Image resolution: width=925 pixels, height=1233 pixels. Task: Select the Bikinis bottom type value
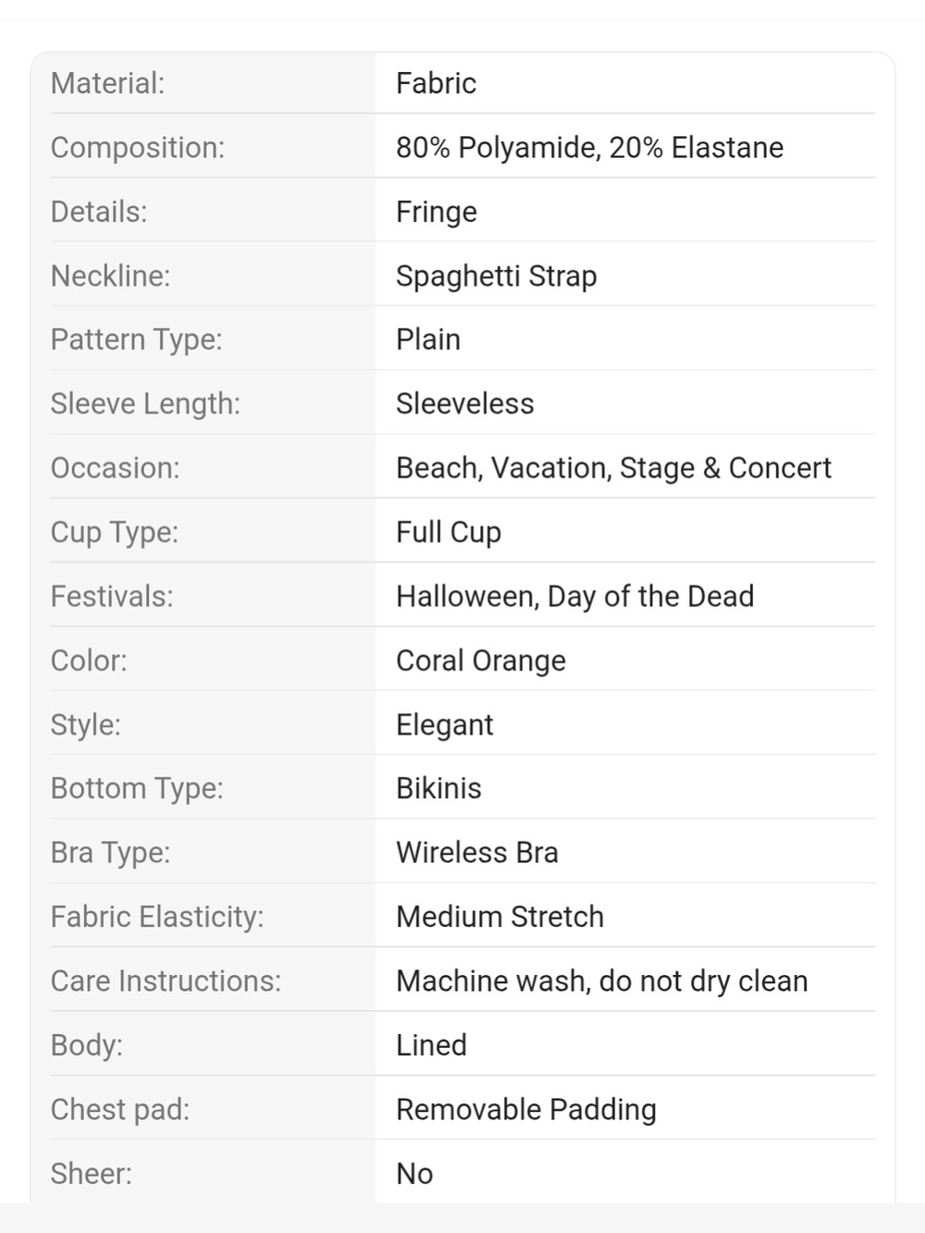438,788
